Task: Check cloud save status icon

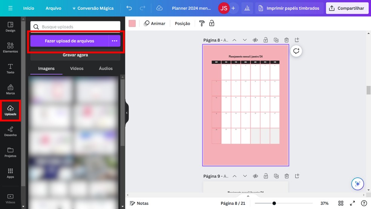Action: point(159,8)
